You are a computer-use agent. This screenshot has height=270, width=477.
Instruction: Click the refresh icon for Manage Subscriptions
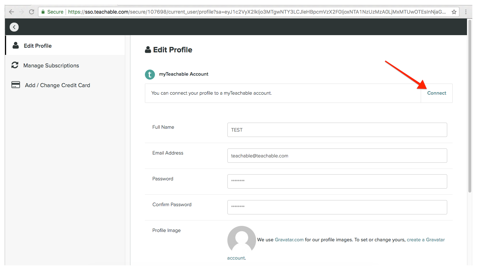(15, 65)
